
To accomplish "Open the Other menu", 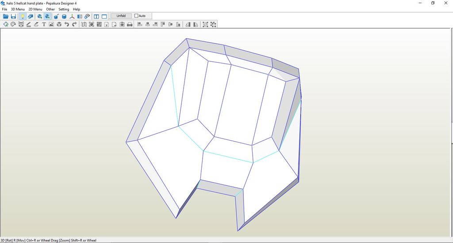I will click(50, 9).
